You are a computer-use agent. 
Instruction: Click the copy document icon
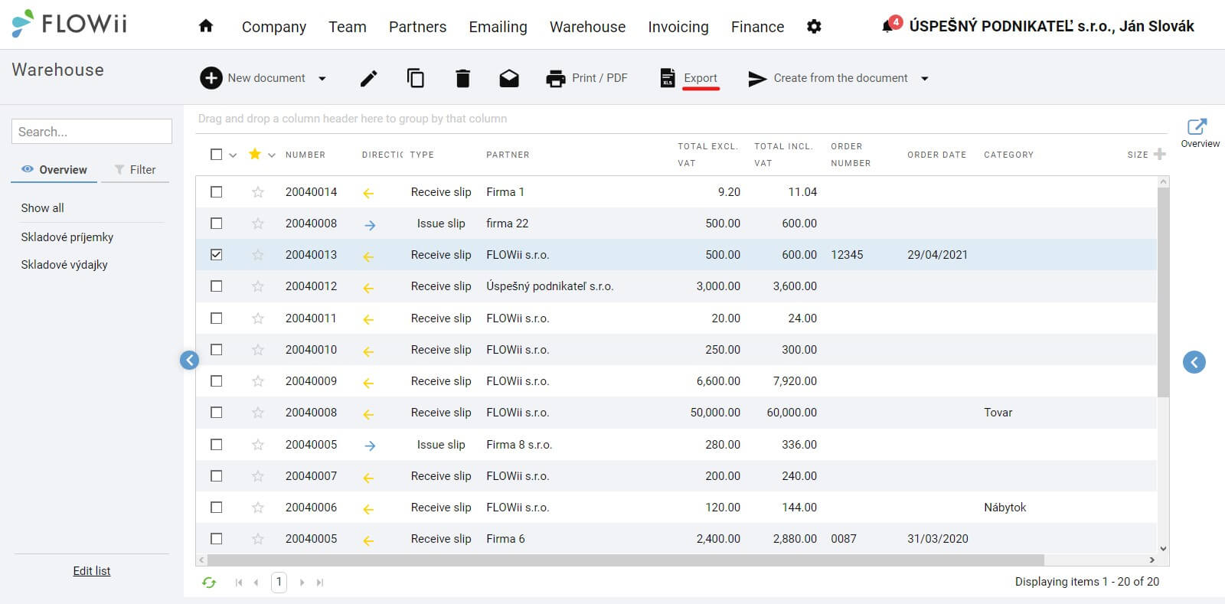(x=416, y=78)
